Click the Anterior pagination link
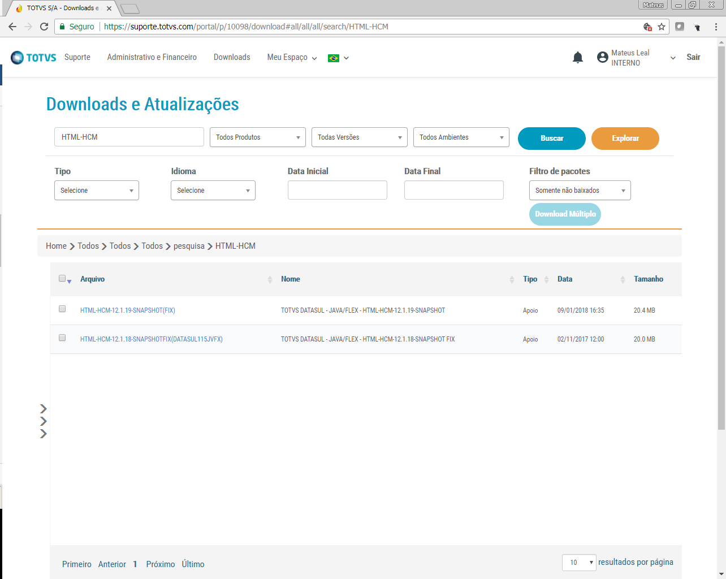Viewport: 726px width, 579px height. [112, 564]
